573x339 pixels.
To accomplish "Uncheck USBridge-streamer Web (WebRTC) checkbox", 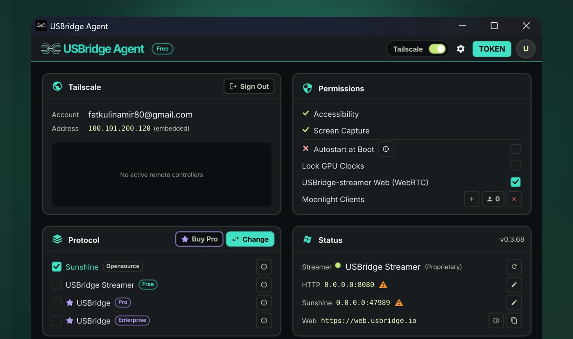I will coord(515,182).
